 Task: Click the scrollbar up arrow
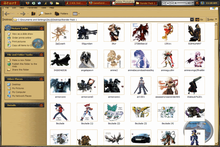point(216,24)
